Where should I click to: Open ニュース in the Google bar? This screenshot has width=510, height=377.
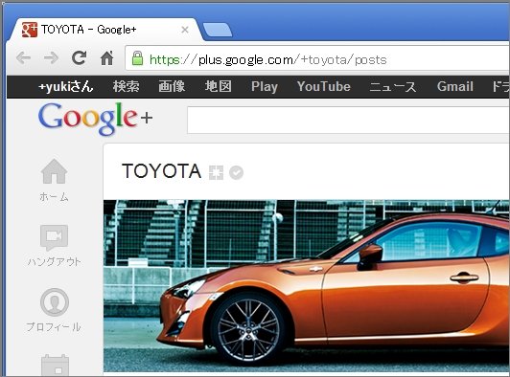[x=393, y=87]
